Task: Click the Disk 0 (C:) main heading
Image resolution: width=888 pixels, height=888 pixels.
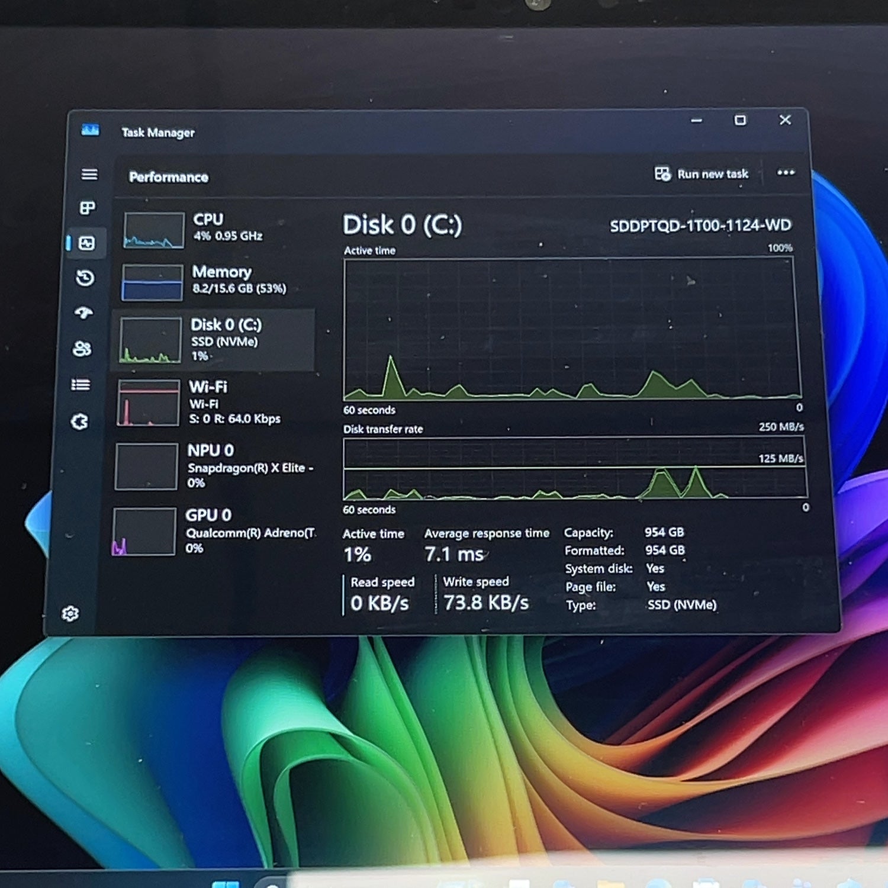Action: click(403, 225)
